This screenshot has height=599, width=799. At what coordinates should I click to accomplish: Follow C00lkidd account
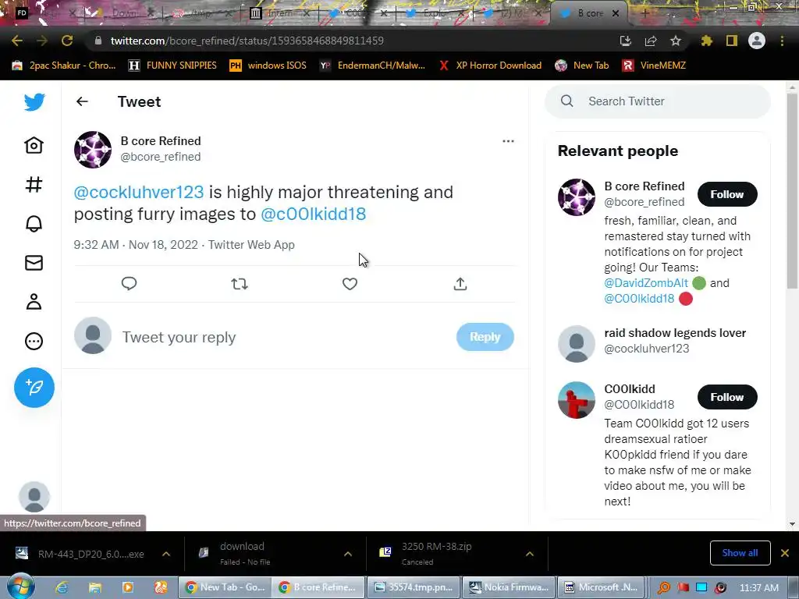coord(727,397)
